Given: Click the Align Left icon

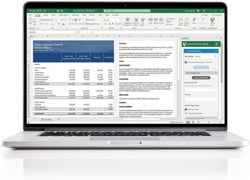Looking at the screenshot, I should tap(70, 24).
